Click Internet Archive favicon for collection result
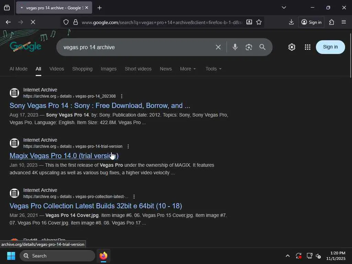 14,193
